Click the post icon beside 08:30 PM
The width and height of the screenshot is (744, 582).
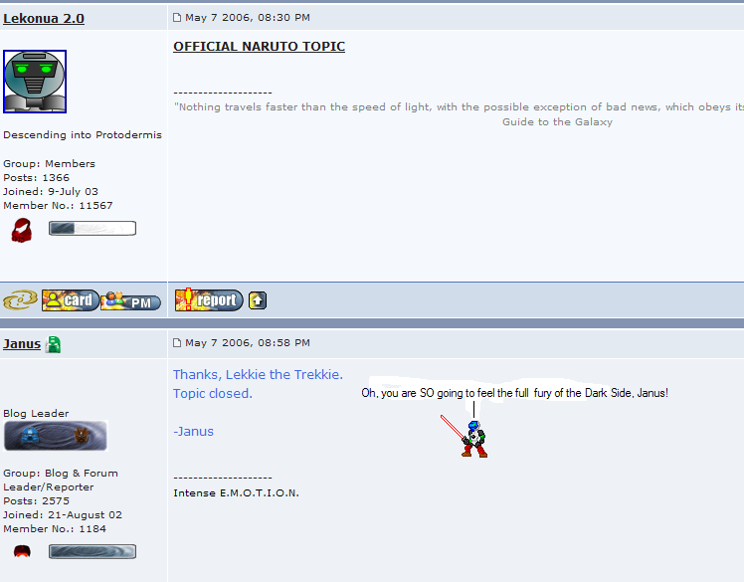[177, 18]
